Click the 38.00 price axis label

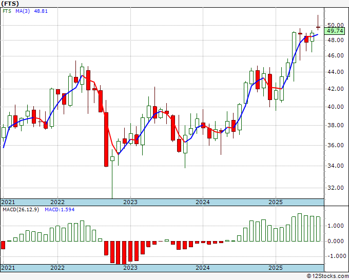pyautogui.click(x=336, y=126)
